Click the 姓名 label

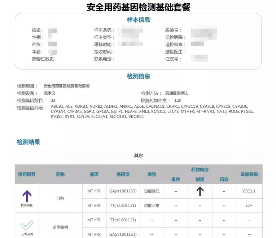pyautogui.click(x=38, y=30)
